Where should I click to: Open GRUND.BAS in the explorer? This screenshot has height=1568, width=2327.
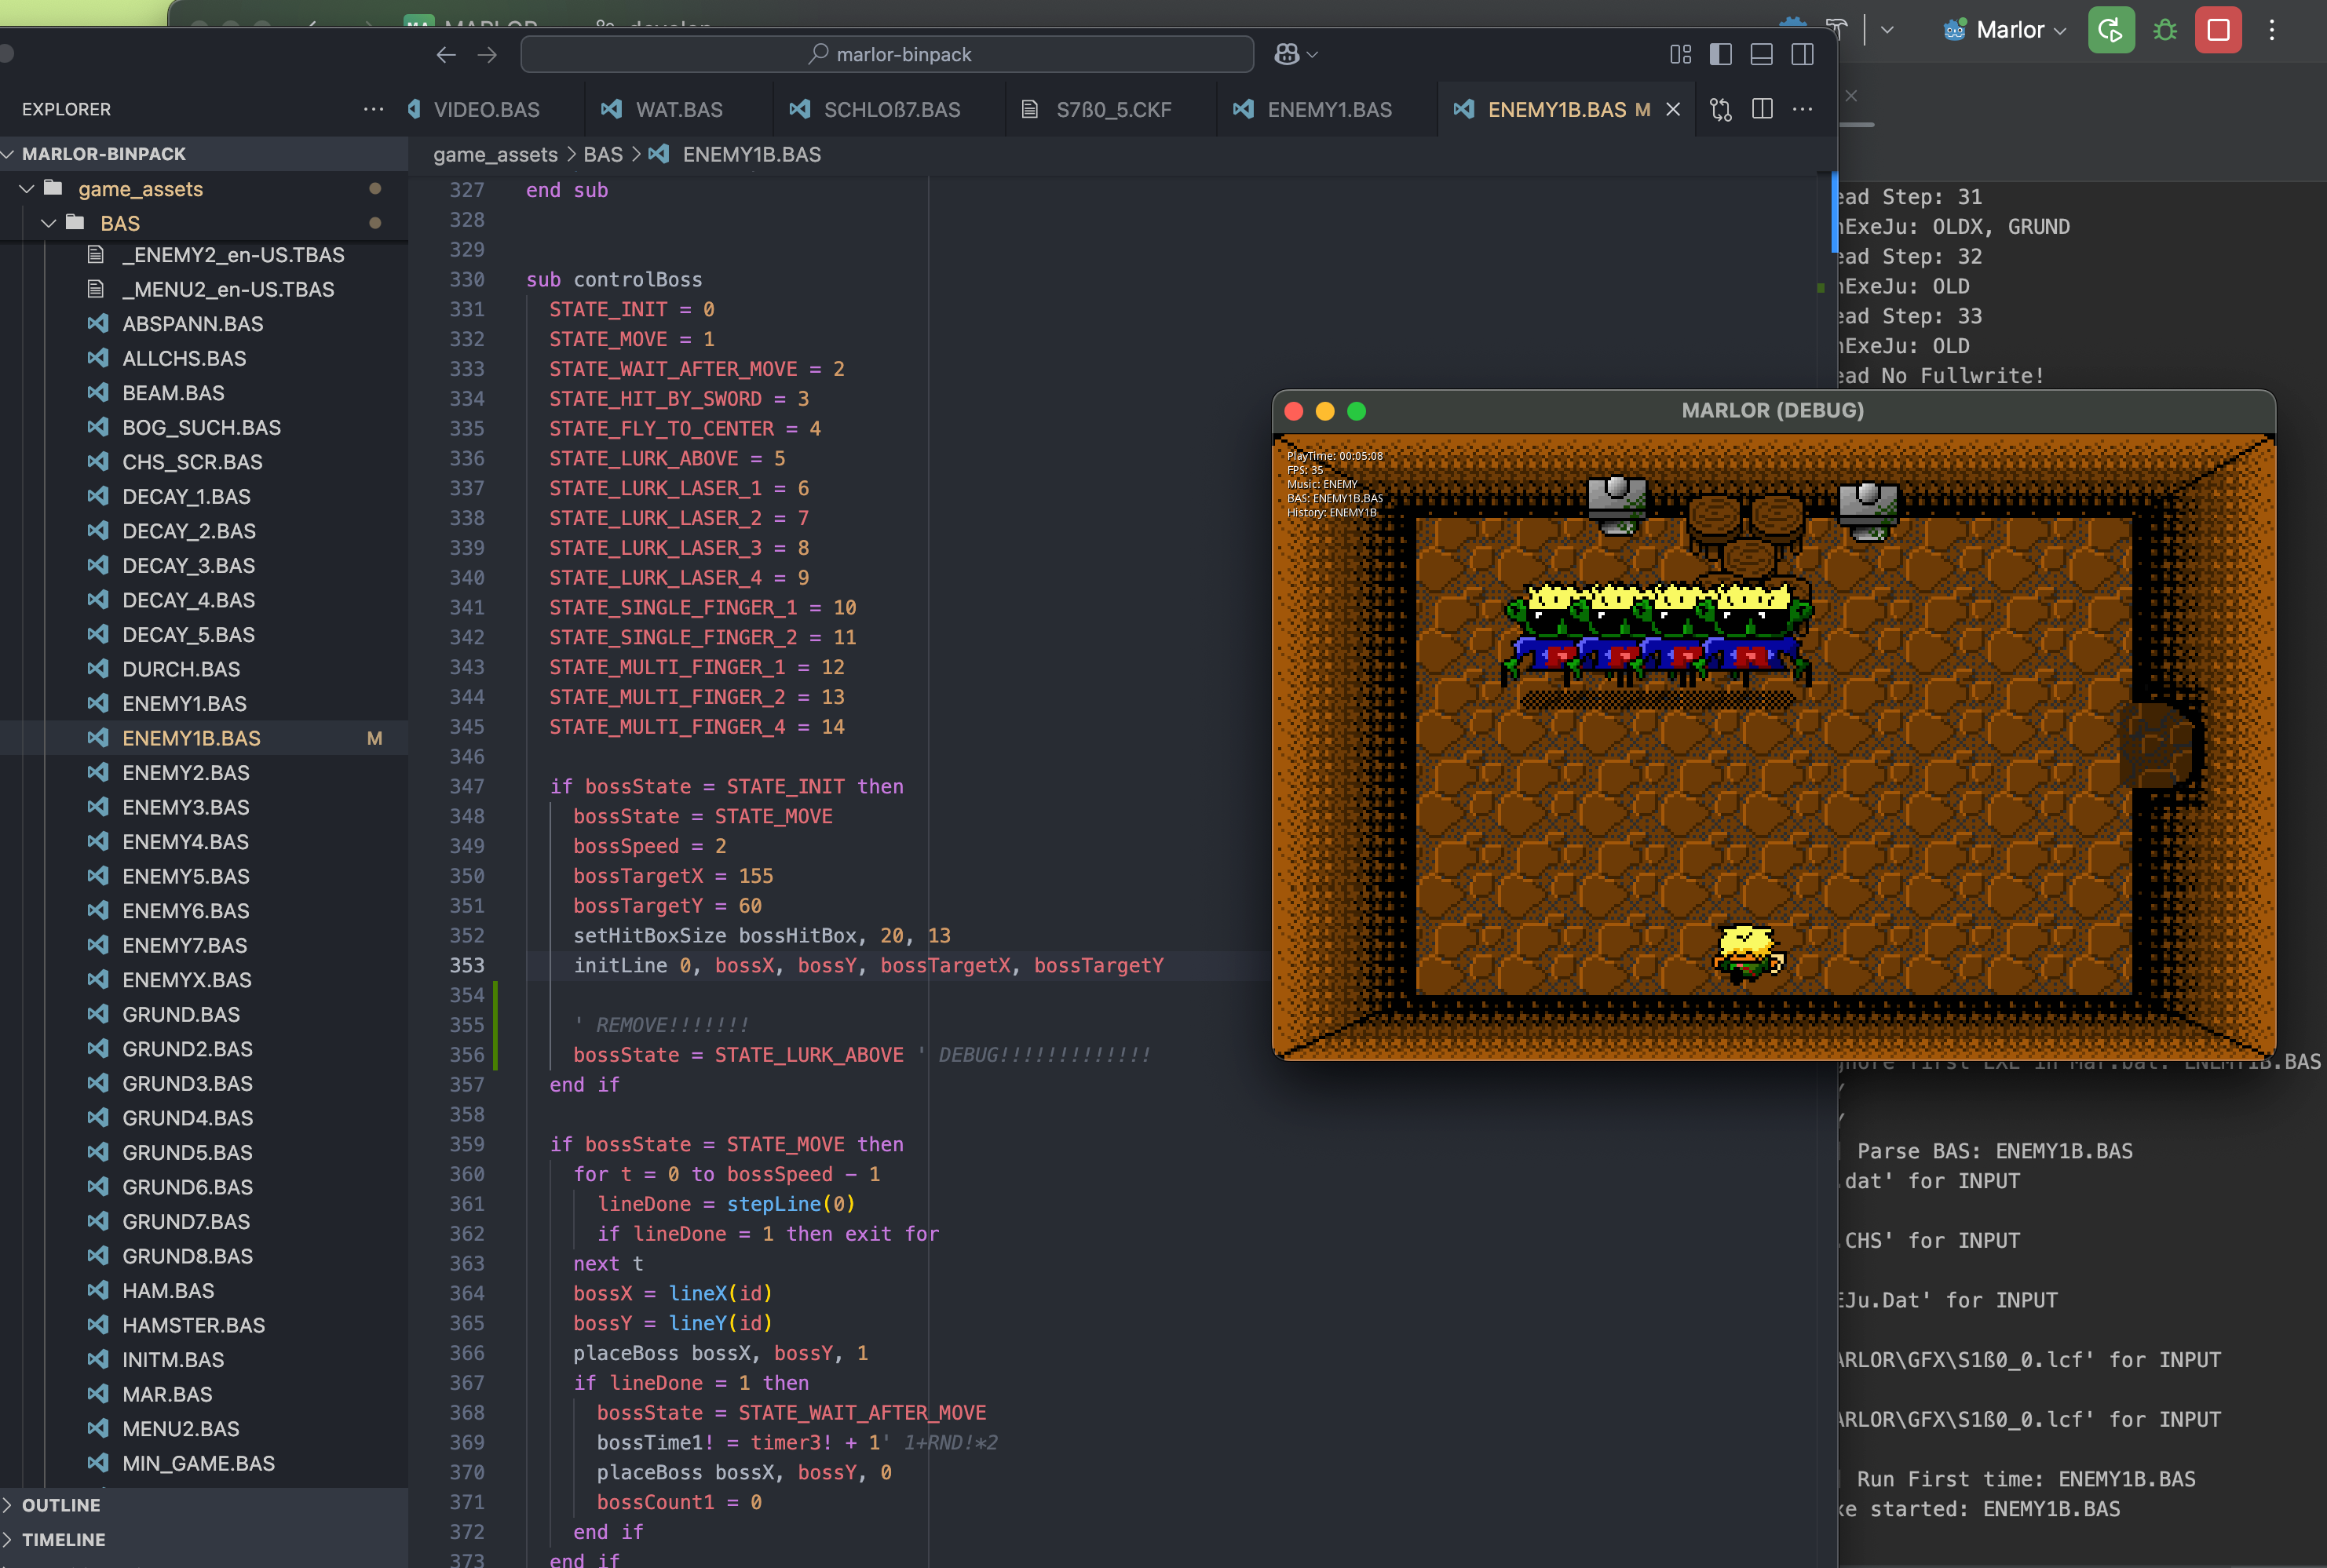(x=180, y=1014)
